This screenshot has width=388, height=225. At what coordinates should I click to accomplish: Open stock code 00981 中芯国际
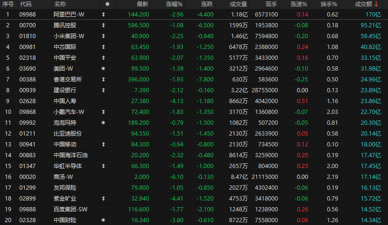(27, 47)
